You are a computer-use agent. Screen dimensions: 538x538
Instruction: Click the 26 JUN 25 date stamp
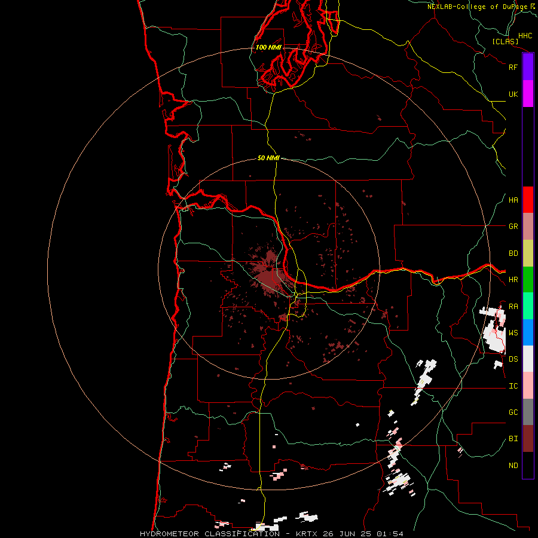click(348, 534)
